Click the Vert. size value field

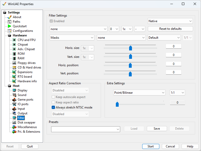tap(174, 55)
